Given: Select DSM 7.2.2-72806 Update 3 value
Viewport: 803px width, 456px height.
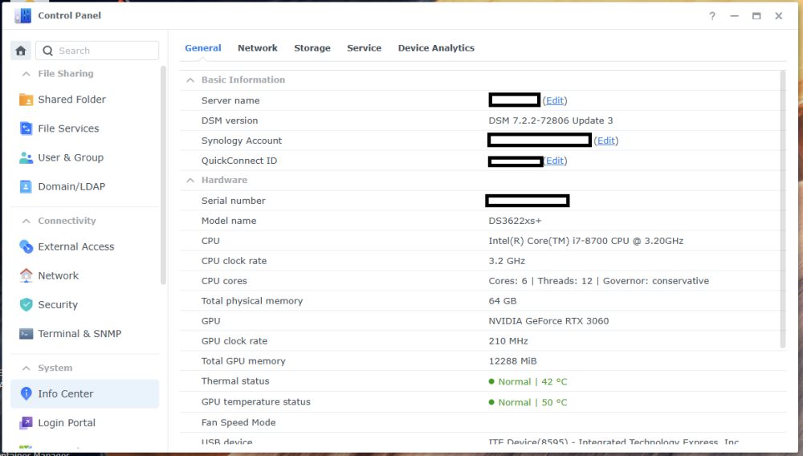Looking at the screenshot, I should click(551, 120).
